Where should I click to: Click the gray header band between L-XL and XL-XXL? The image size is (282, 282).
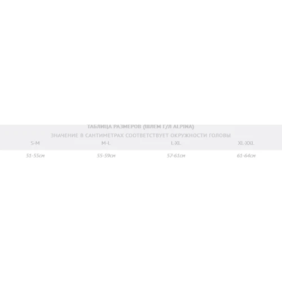(x=209, y=143)
